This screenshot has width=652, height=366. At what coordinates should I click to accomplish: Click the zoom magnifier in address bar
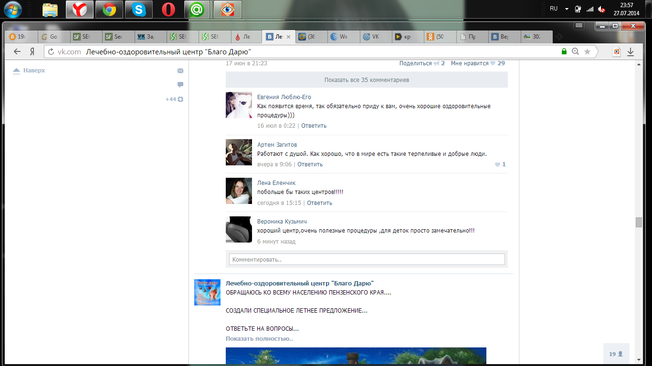[x=575, y=51]
